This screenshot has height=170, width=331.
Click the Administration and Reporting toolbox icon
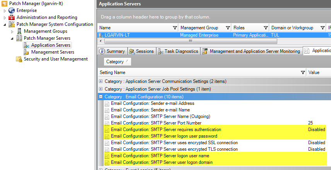pyautogui.click(x=12, y=17)
